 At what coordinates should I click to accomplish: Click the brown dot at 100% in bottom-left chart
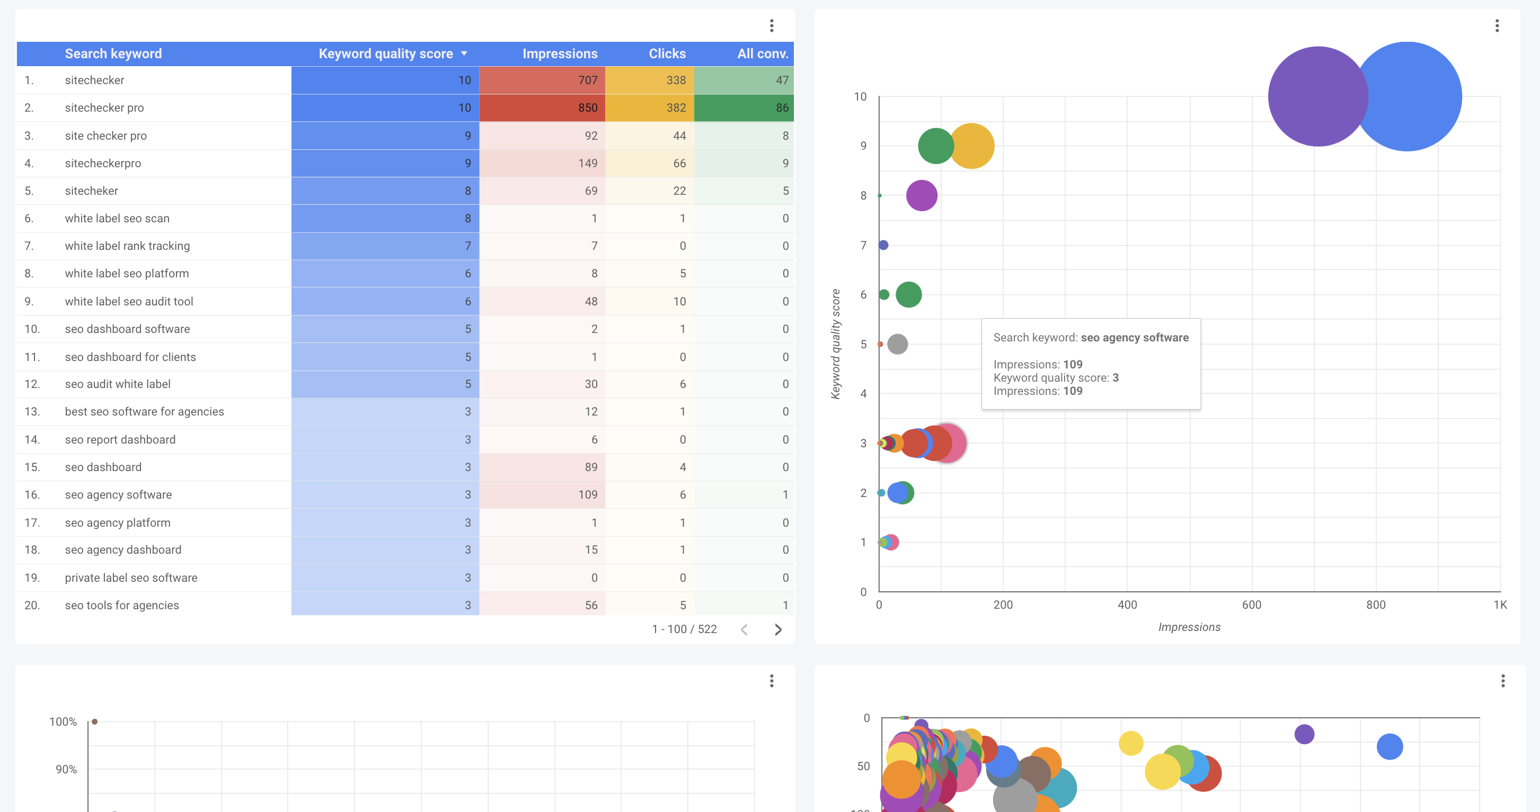(x=94, y=721)
